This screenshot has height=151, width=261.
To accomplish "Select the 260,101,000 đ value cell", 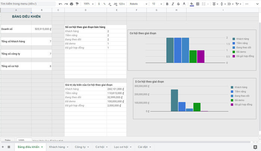I will pyautogui.click(x=116, y=89).
